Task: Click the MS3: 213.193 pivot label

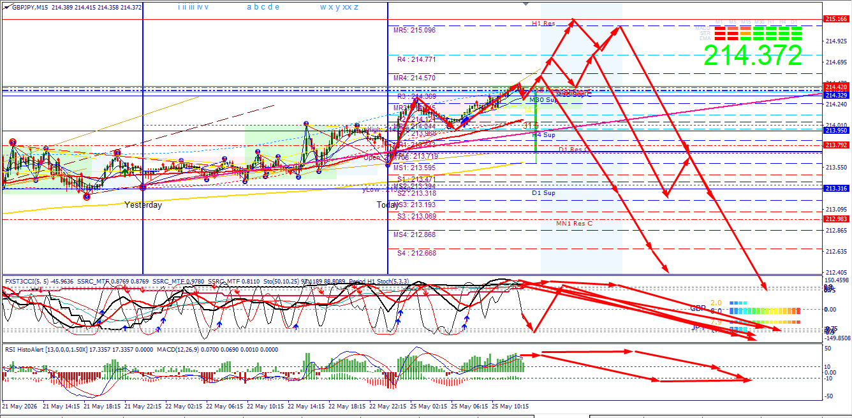Action: tap(414, 205)
